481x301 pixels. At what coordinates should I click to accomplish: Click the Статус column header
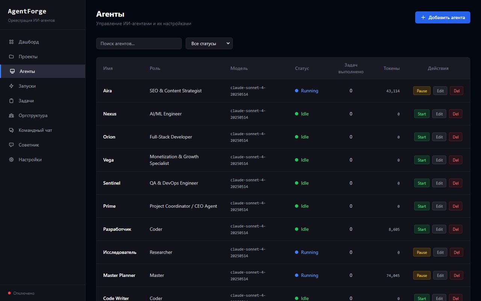tap(302, 68)
